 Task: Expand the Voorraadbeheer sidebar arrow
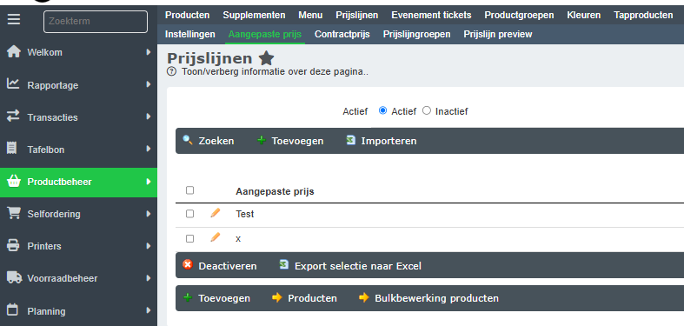pos(149,278)
